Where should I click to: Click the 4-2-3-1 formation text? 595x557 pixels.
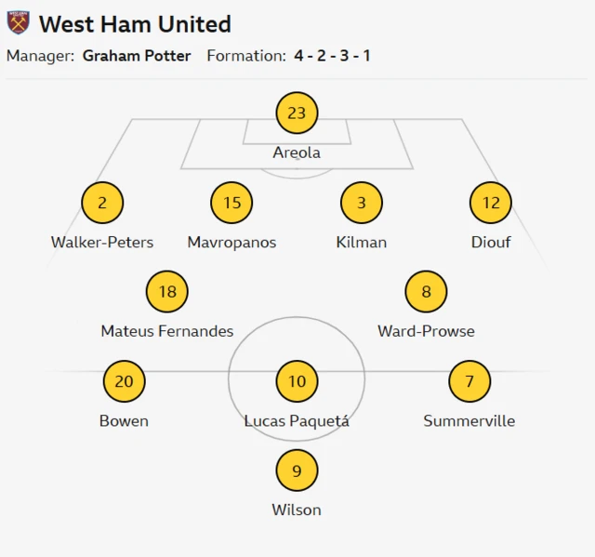pyautogui.click(x=332, y=56)
